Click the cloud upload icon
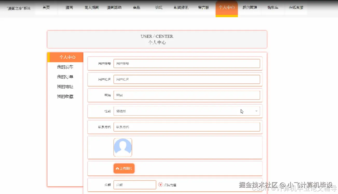Viewport: 338px width, 194px height. click(117, 169)
